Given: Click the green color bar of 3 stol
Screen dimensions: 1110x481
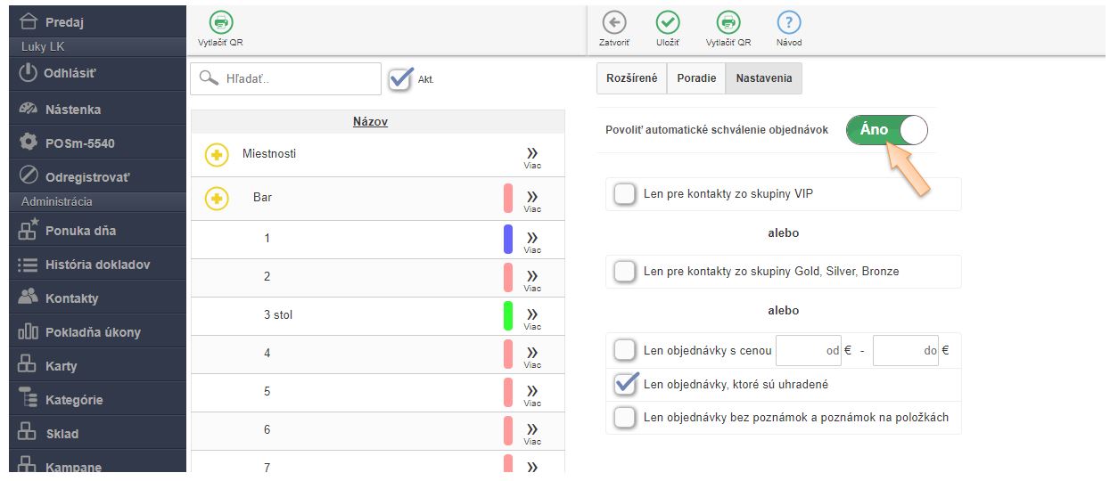Looking at the screenshot, I should (508, 316).
